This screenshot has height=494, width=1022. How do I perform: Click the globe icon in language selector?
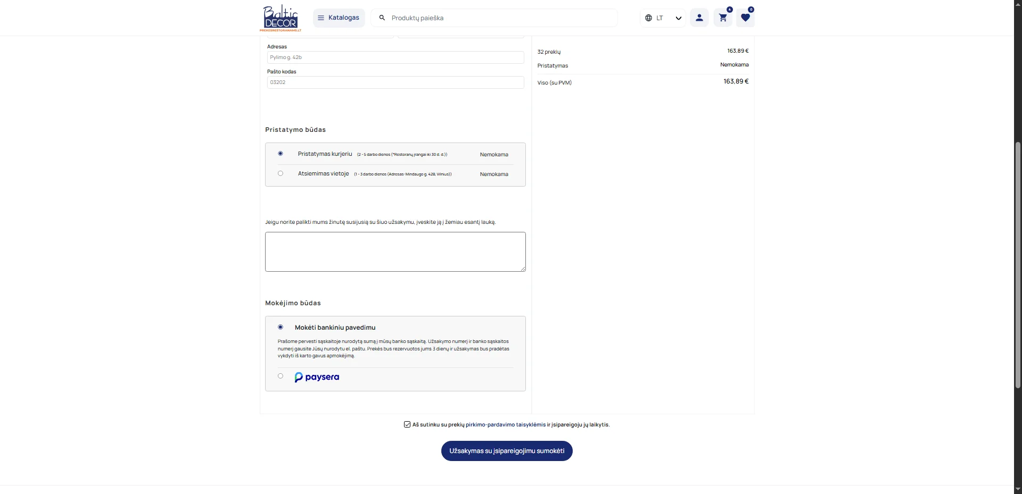point(648,18)
